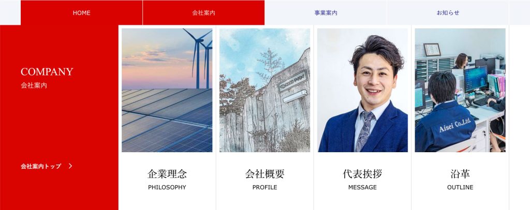Screen dimensions: 530x210
Task: Click the PHILOSOPHY caption text
Action: point(167,187)
